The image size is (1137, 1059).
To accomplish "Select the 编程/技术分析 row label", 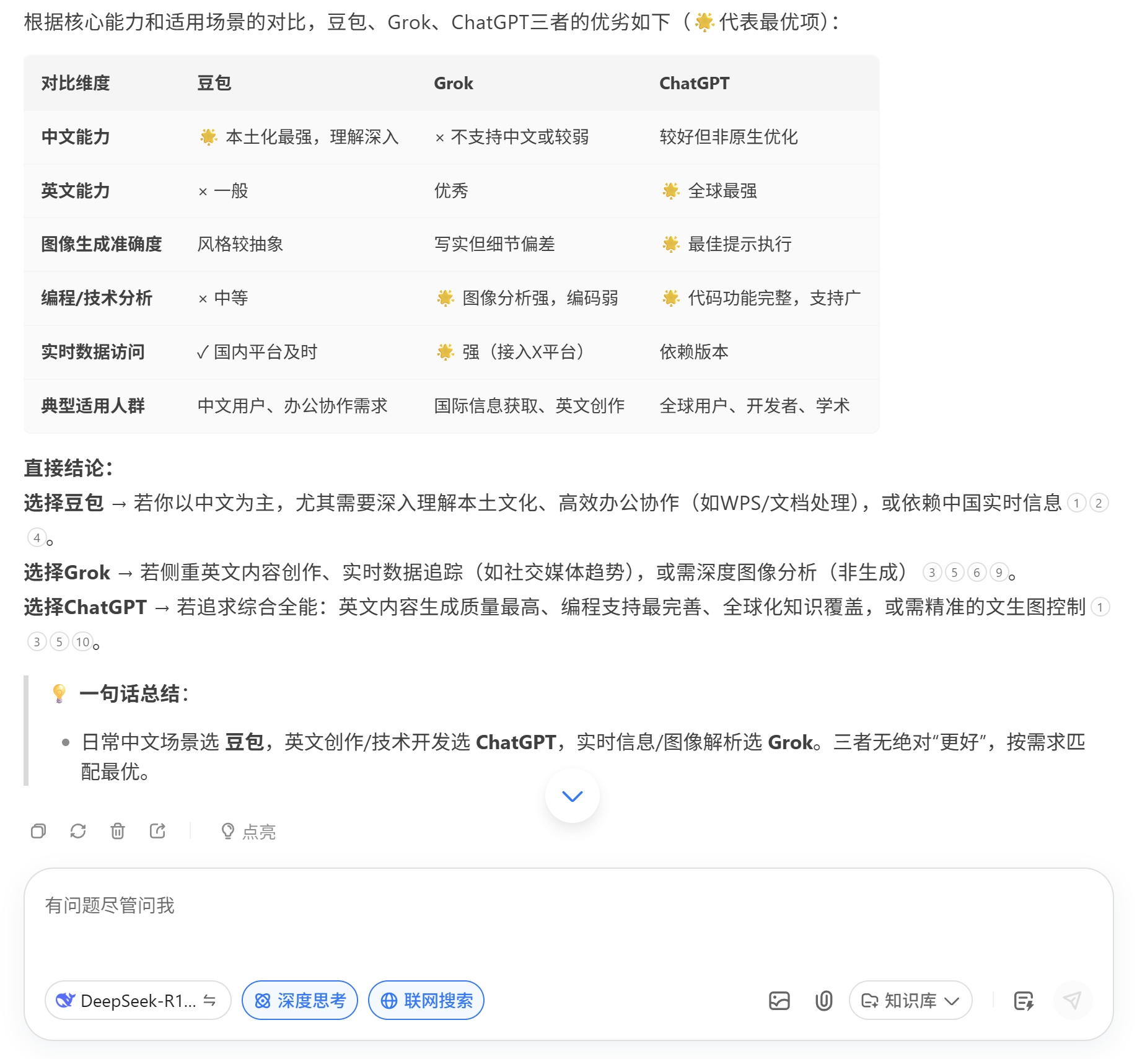I will click(x=97, y=298).
